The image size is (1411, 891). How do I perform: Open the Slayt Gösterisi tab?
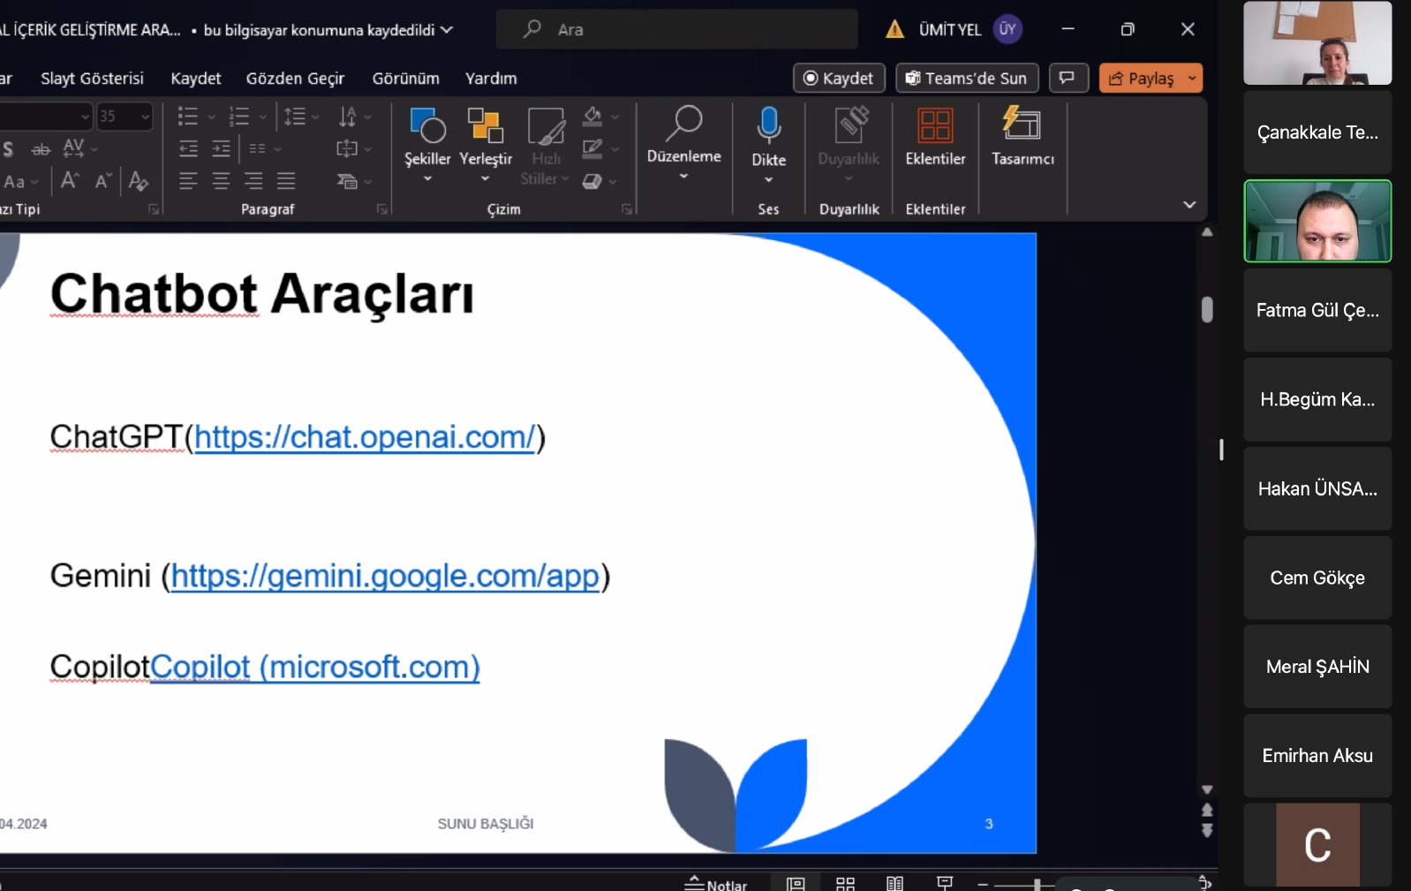92,78
